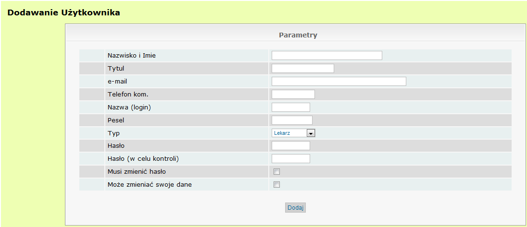Tick the Może zmieniać swoje dane checkbox
Image resolution: width=527 pixels, height=227 pixels.
276,184
